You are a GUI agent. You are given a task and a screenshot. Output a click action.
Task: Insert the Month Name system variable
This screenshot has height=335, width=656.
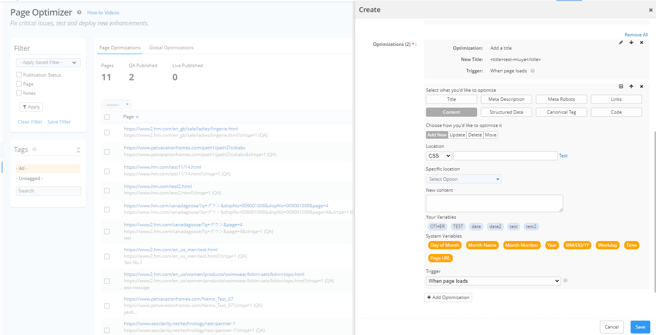coord(482,245)
